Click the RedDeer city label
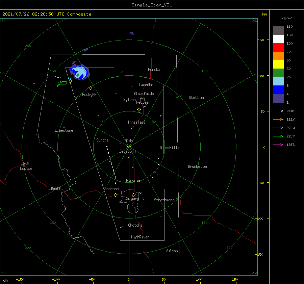304x284 pixels. (x=143, y=102)
